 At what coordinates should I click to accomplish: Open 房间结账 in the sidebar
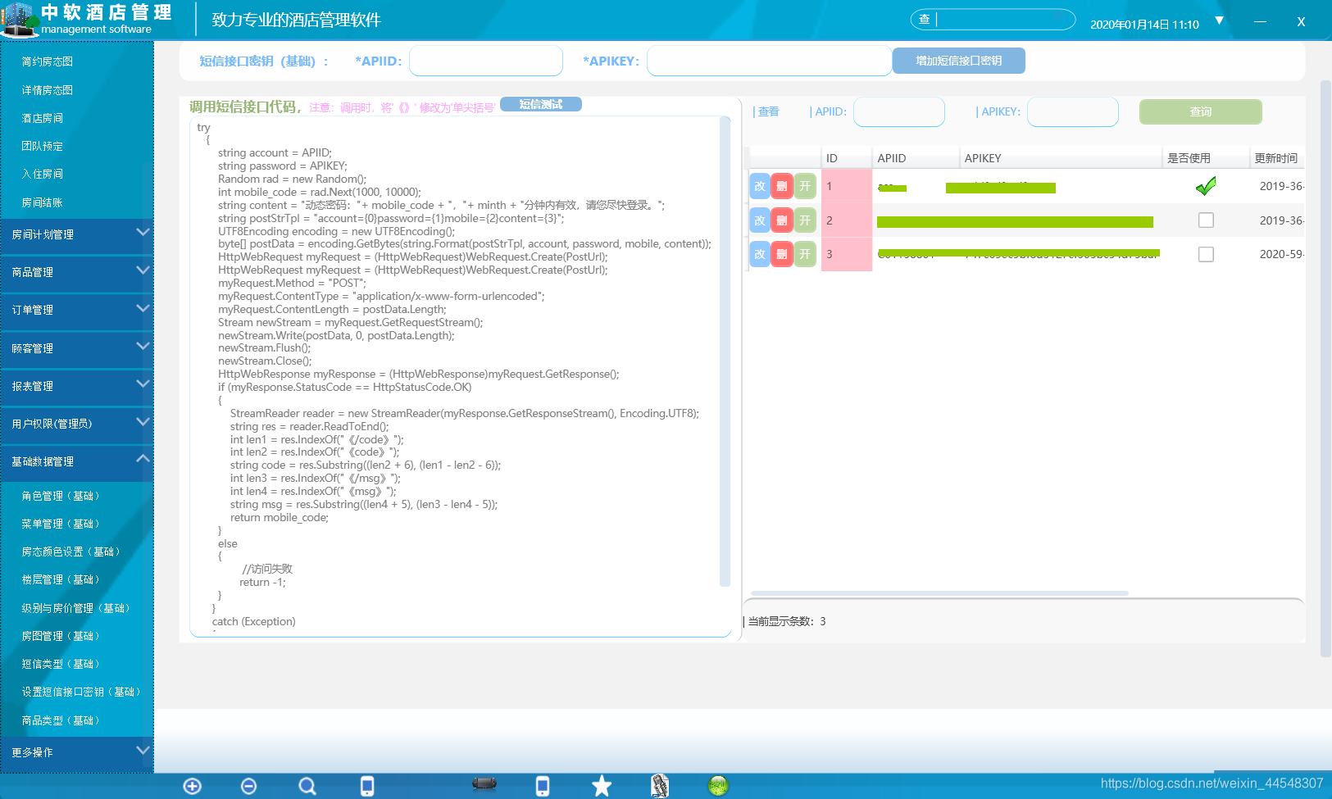(42, 202)
